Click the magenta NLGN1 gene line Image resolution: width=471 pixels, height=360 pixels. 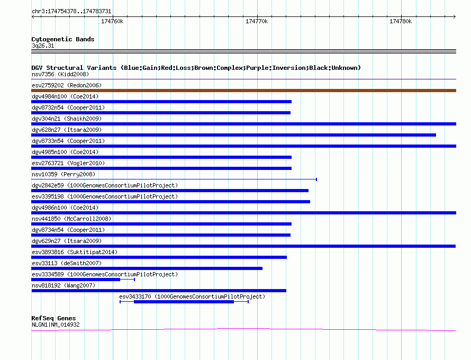pyautogui.click(x=243, y=330)
